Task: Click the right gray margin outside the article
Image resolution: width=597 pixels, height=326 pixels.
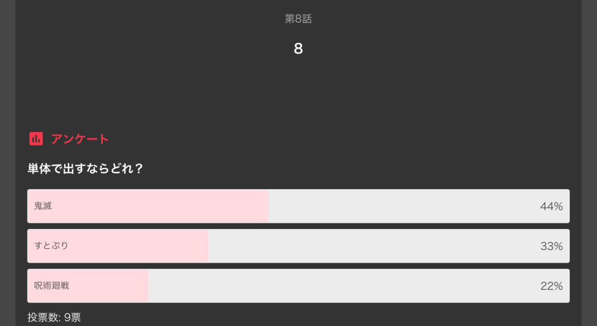Action: (x=589, y=163)
